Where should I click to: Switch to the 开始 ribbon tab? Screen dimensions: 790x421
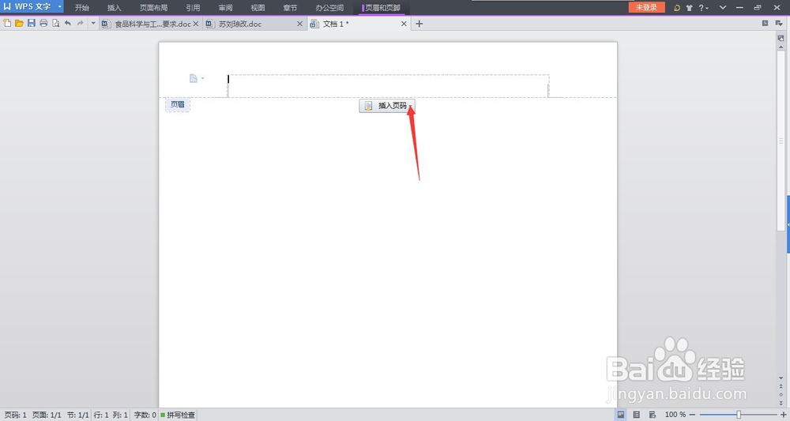(x=81, y=8)
